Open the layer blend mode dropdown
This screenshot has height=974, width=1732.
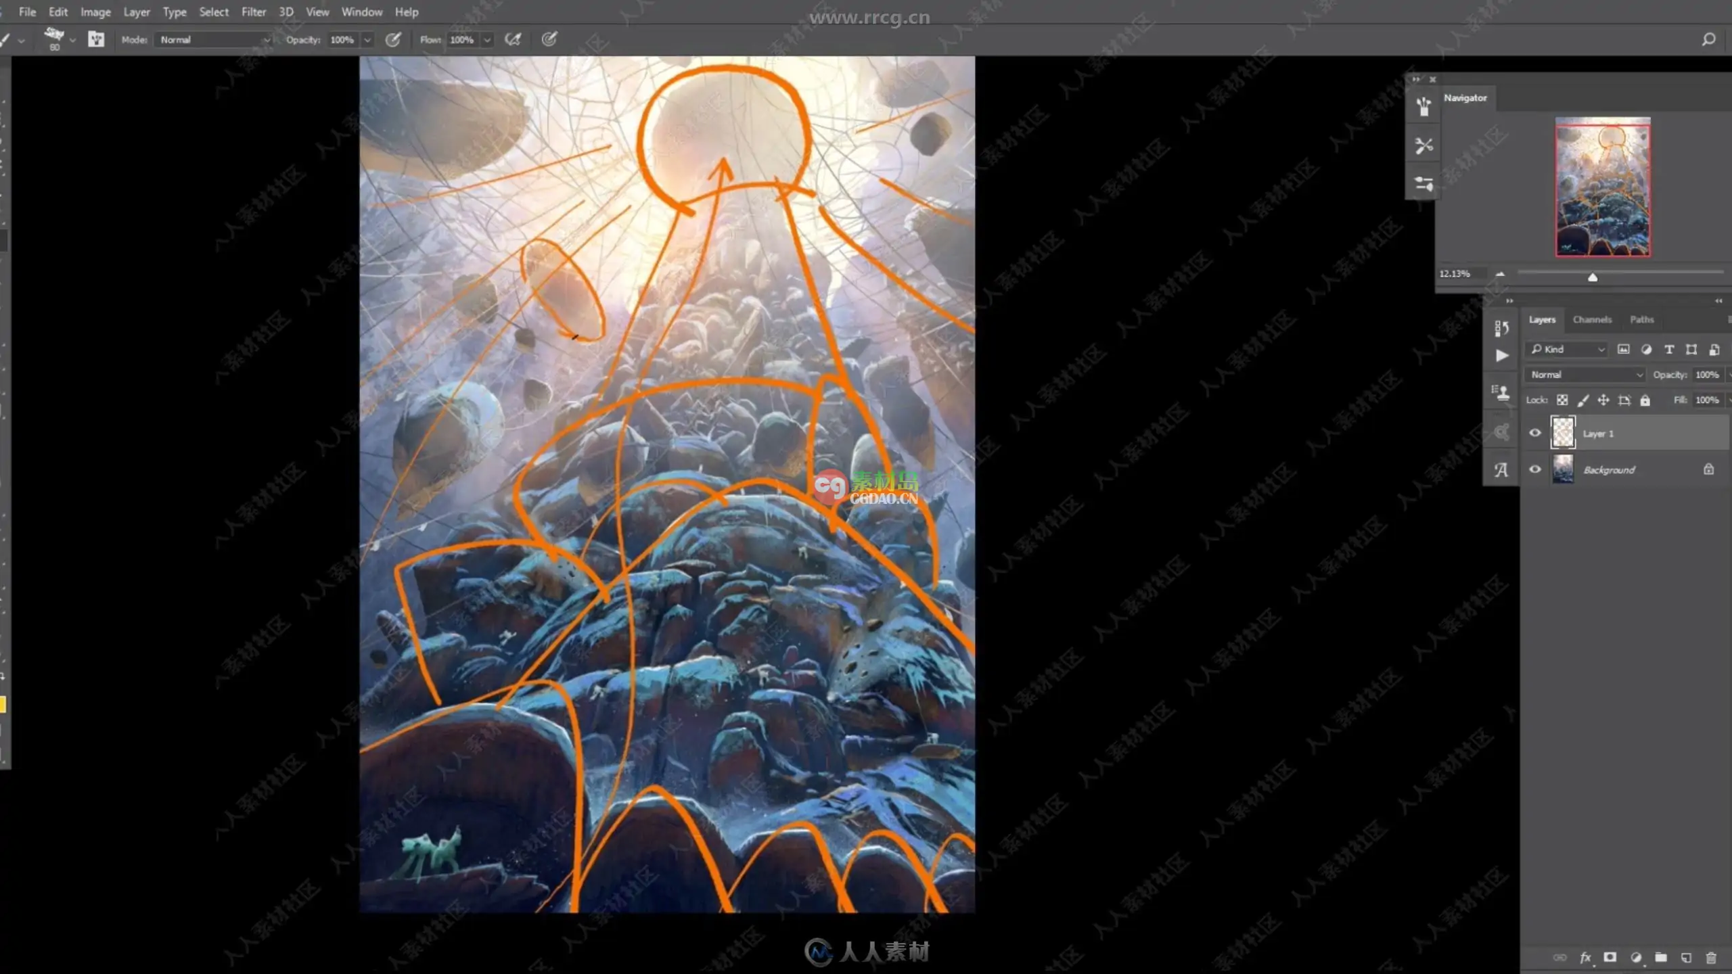pos(1585,375)
